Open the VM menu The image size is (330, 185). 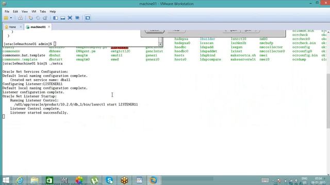point(34,11)
